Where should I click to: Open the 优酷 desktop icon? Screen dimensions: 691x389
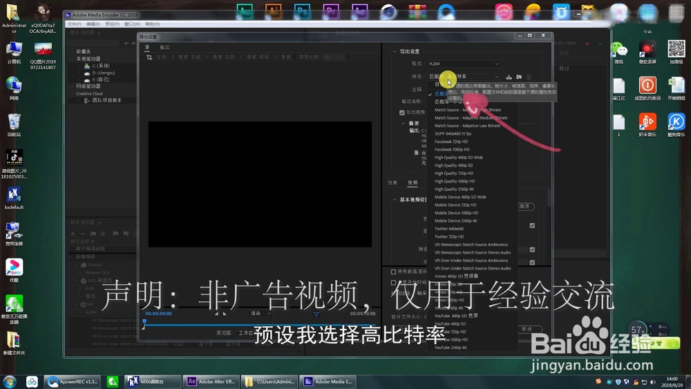pos(14,270)
